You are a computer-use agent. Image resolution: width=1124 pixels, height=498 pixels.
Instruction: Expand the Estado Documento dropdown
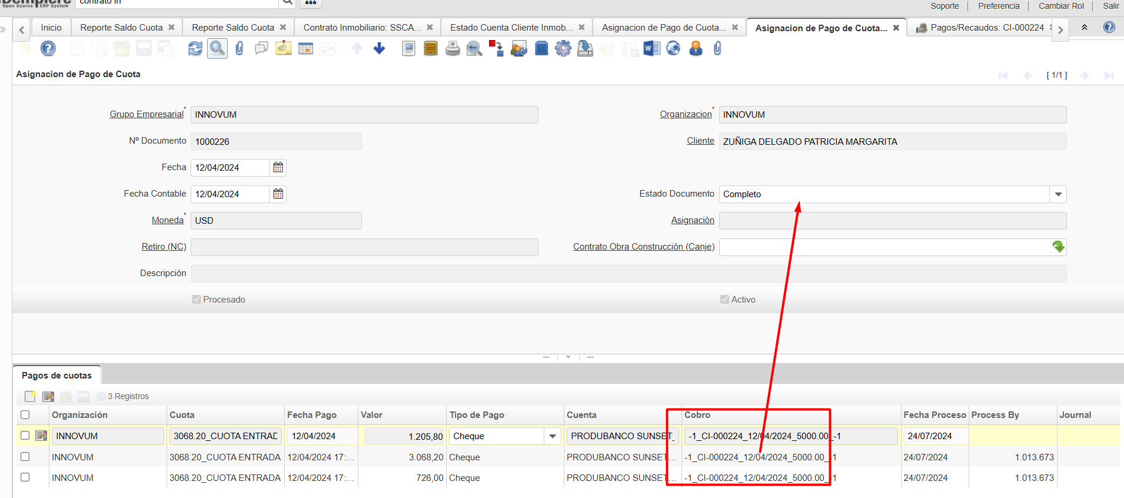point(1058,194)
